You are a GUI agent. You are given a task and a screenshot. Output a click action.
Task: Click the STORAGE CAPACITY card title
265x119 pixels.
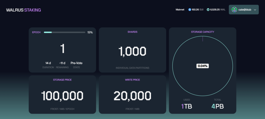(x=203, y=32)
